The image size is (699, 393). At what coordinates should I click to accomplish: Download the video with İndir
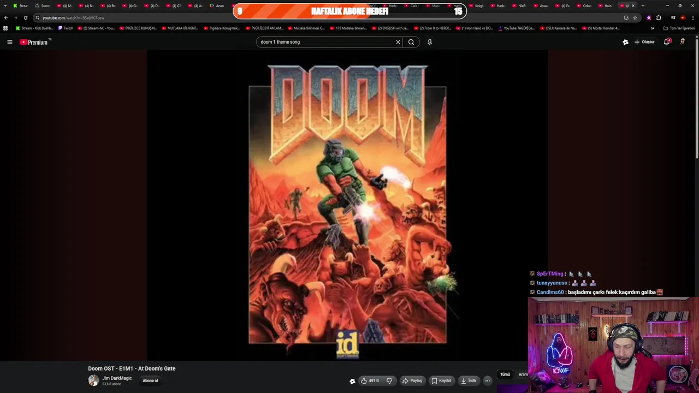pos(469,381)
